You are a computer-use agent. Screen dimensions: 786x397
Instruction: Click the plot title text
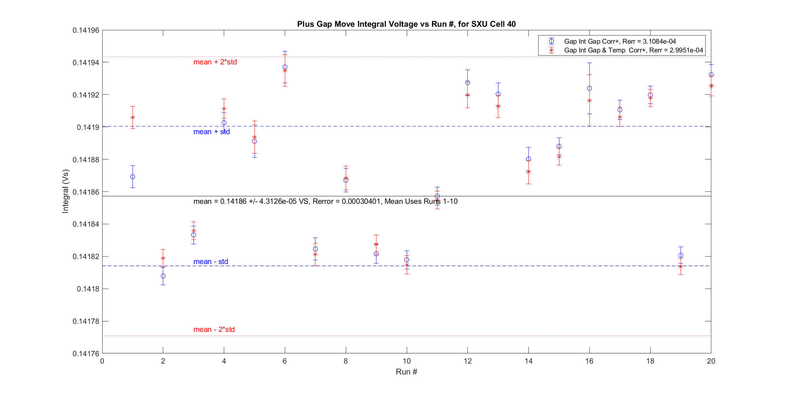click(x=406, y=24)
